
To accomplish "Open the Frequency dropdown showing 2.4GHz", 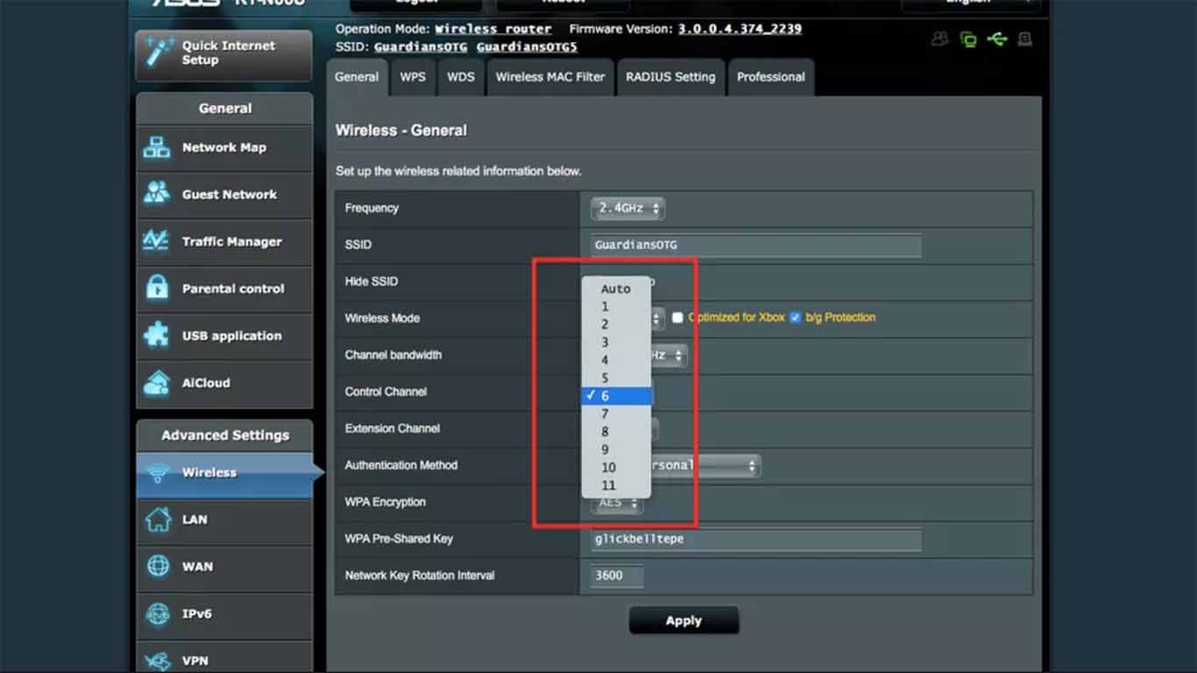I will [x=627, y=208].
